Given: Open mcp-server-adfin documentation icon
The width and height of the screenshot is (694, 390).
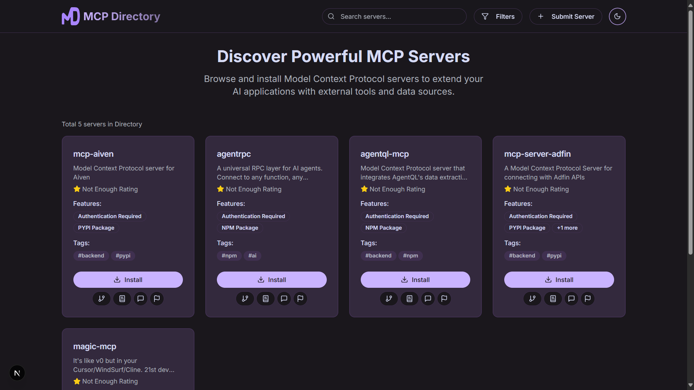Looking at the screenshot, I should 553,299.
